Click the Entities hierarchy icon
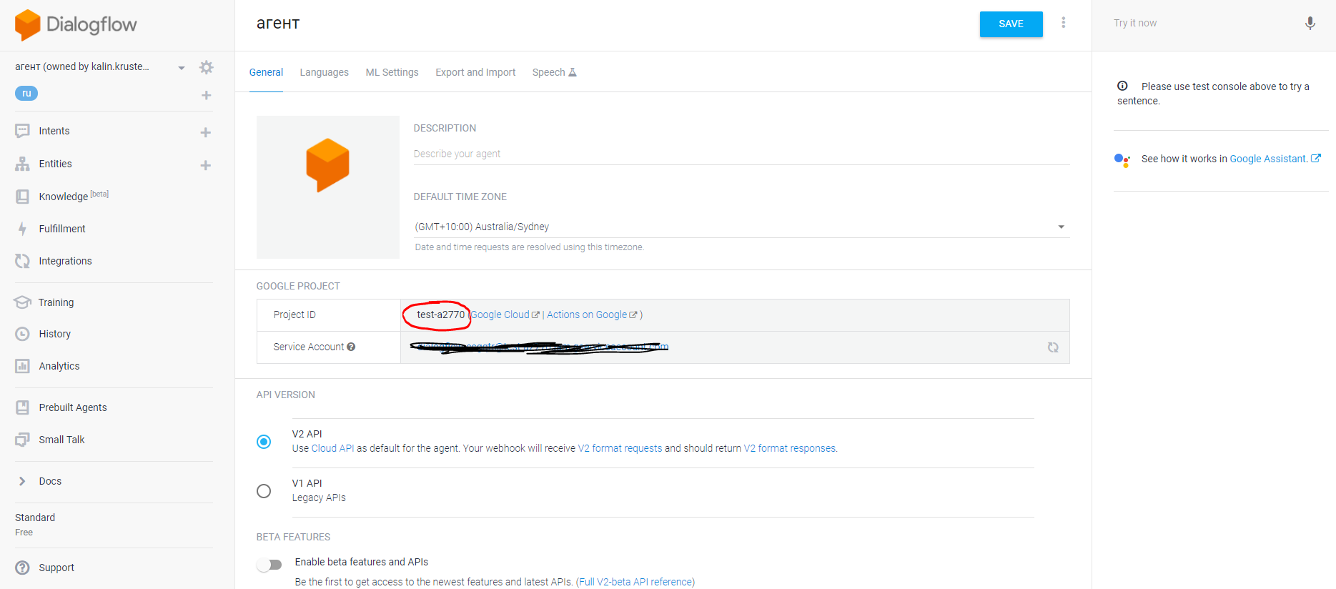Viewport: 1336px width, 589px height. click(x=22, y=164)
